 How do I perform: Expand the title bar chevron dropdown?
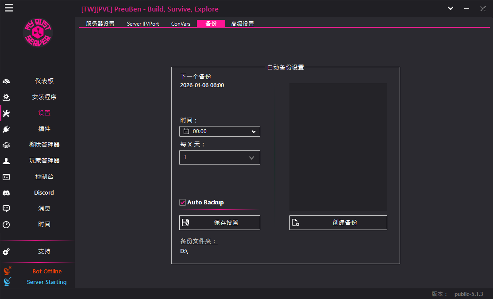[451, 8]
